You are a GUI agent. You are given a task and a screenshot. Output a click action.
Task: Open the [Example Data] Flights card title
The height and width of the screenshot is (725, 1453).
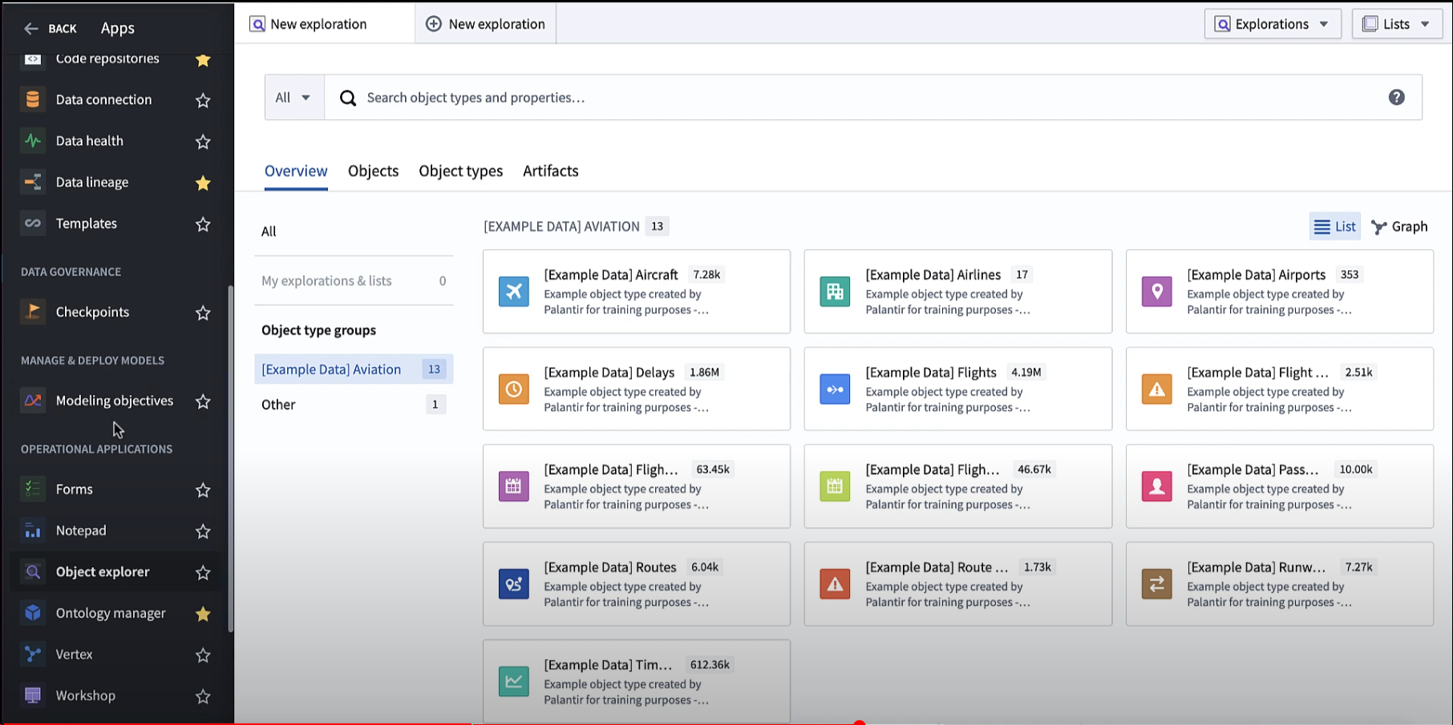coord(931,373)
